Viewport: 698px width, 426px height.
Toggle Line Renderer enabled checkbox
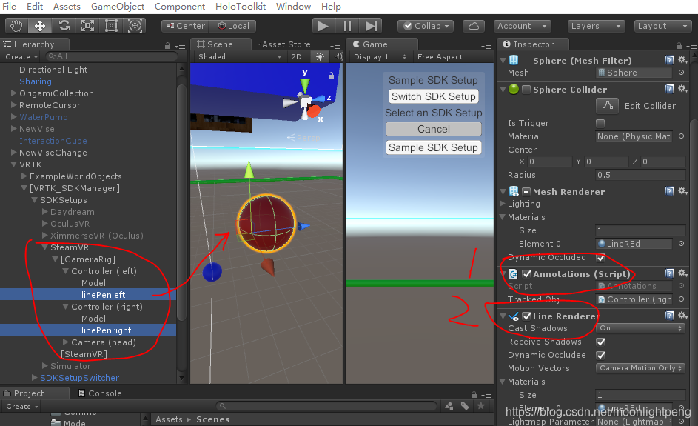pyautogui.click(x=526, y=316)
